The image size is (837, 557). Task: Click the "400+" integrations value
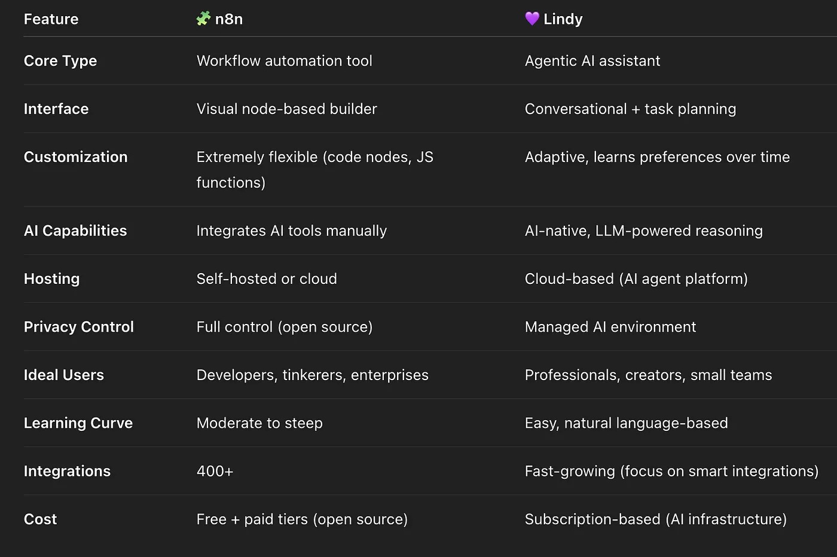click(215, 472)
